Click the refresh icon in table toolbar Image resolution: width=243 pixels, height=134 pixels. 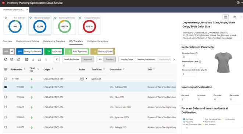point(6,59)
